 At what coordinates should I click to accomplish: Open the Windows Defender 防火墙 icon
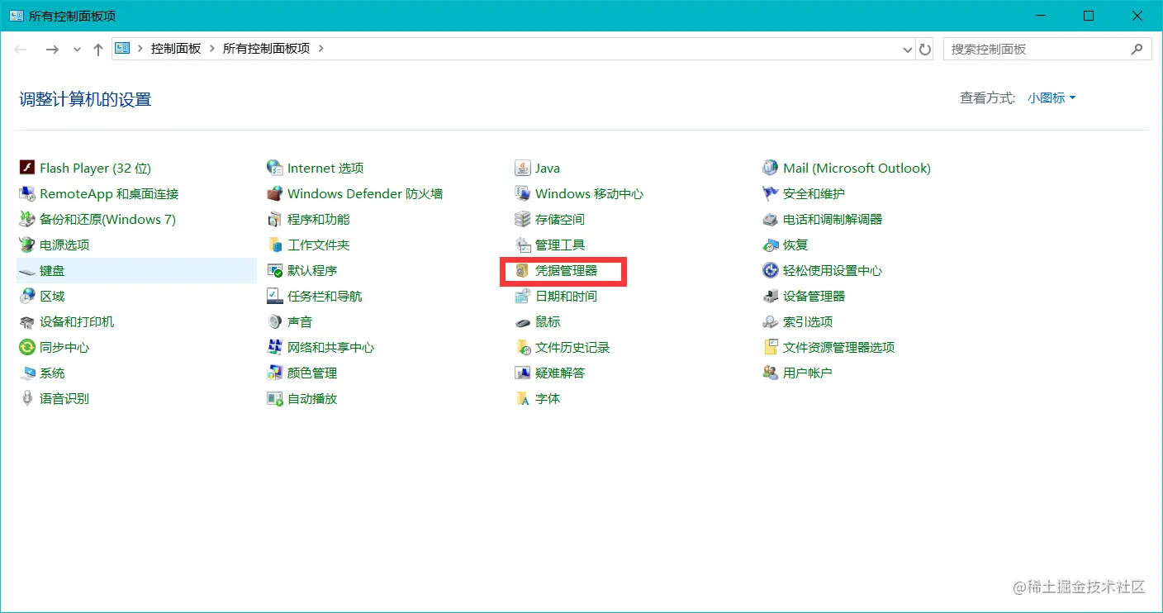(x=274, y=193)
